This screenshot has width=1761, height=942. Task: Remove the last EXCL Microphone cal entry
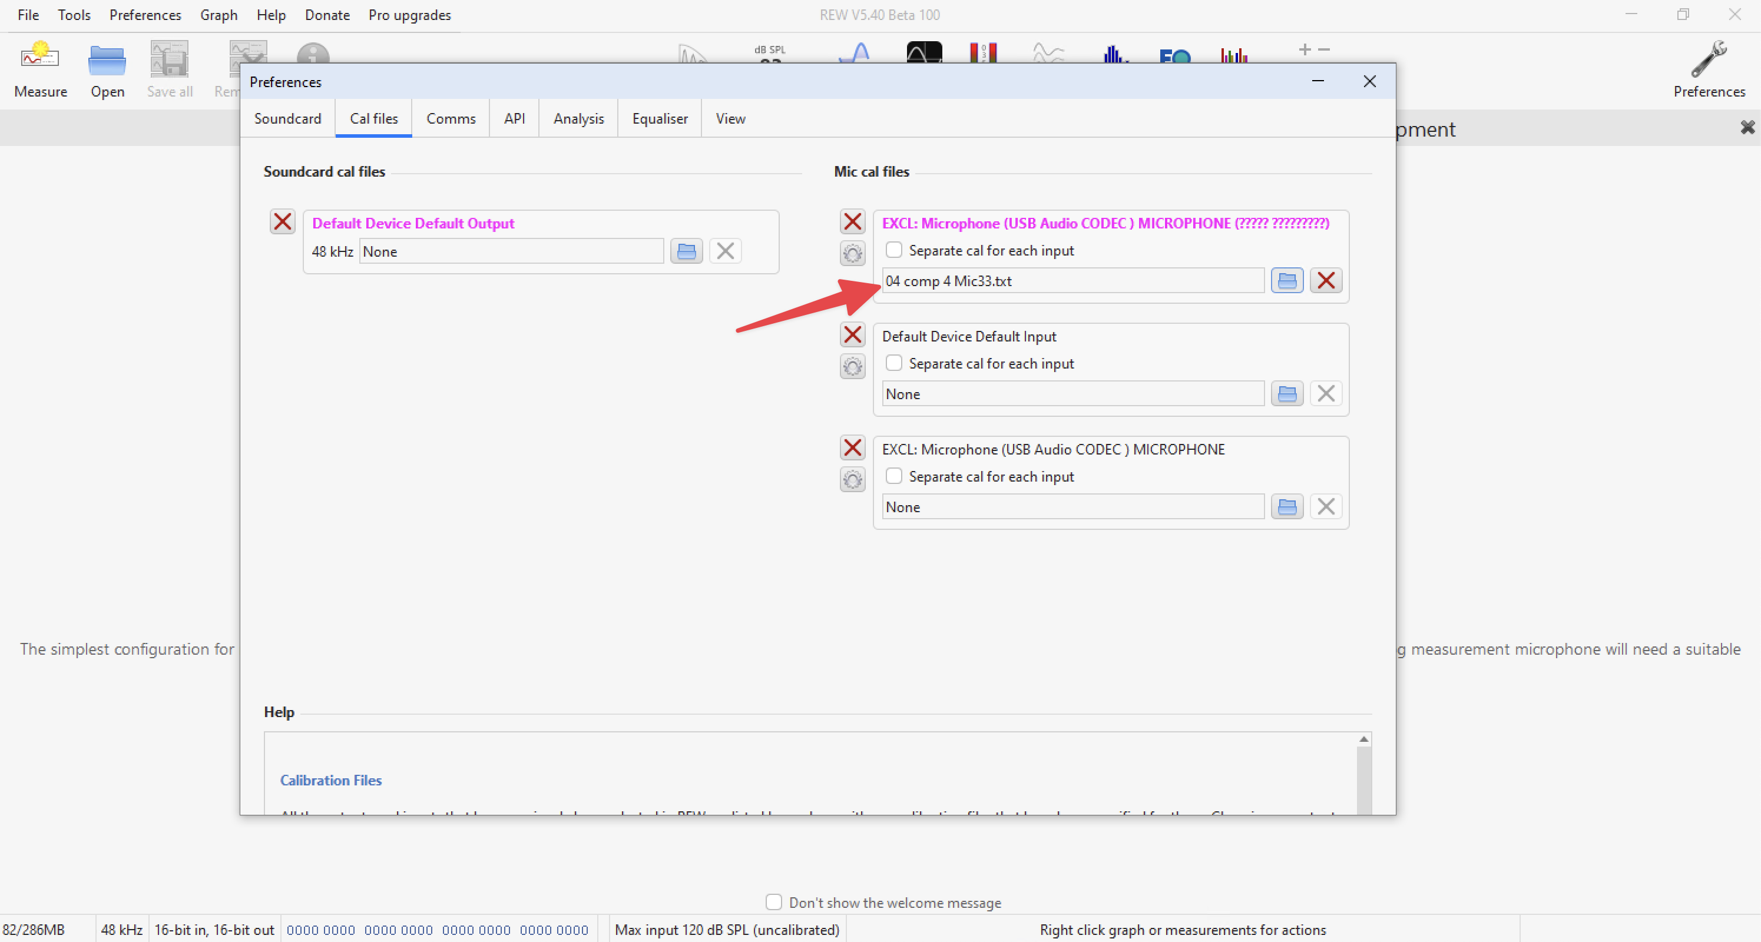(852, 449)
